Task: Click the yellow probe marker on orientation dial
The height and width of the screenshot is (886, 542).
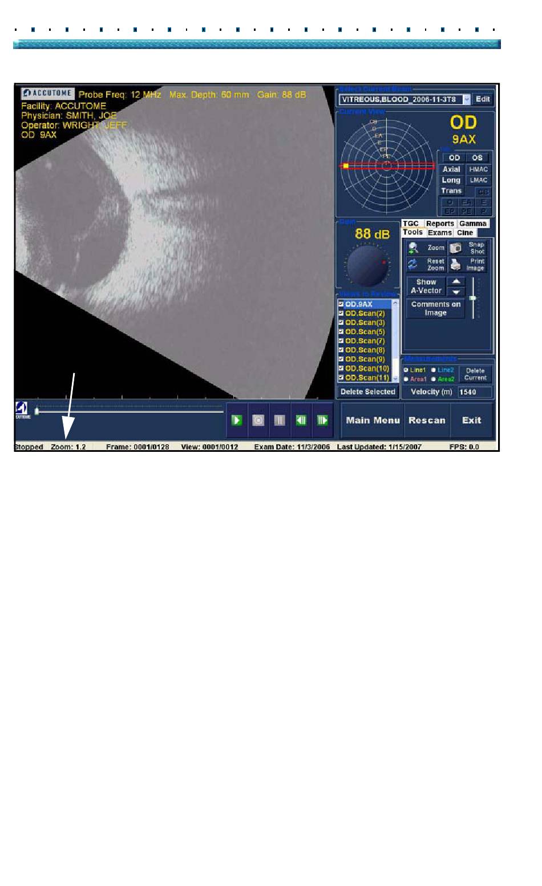Action: click(x=346, y=166)
